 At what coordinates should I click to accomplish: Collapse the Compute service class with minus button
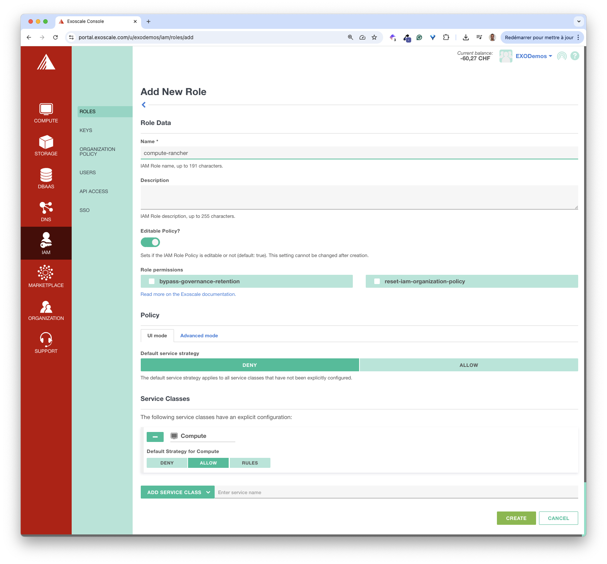(x=155, y=437)
